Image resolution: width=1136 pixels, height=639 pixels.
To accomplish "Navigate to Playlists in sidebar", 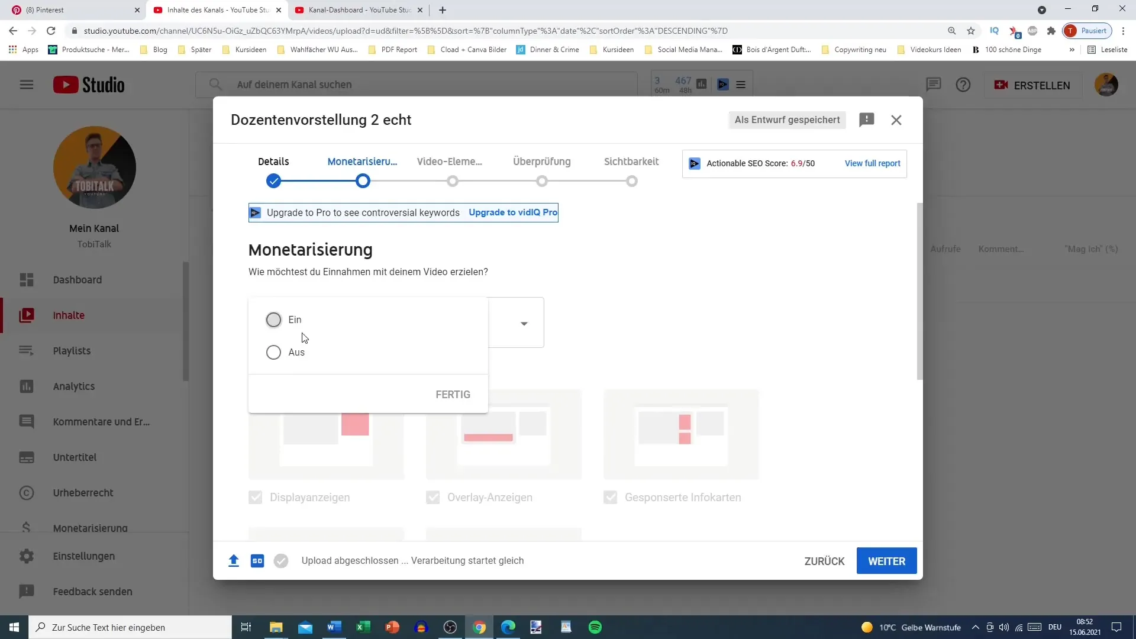I will (x=71, y=351).
